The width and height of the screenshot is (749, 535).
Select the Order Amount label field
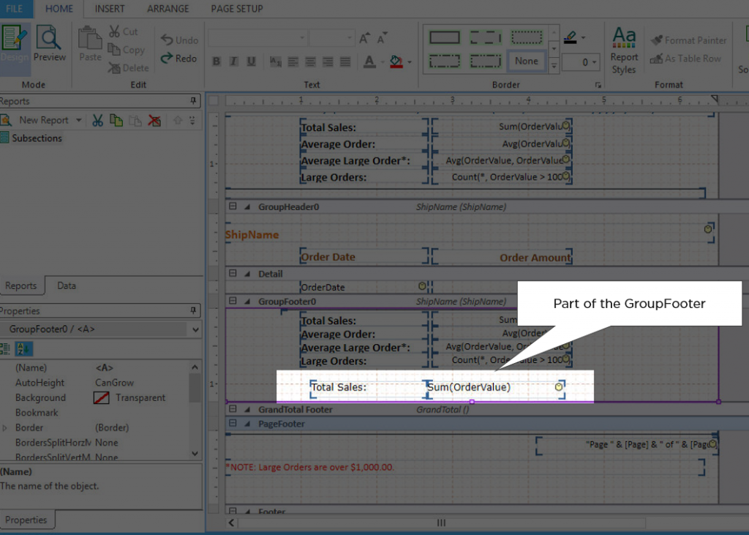coord(503,258)
